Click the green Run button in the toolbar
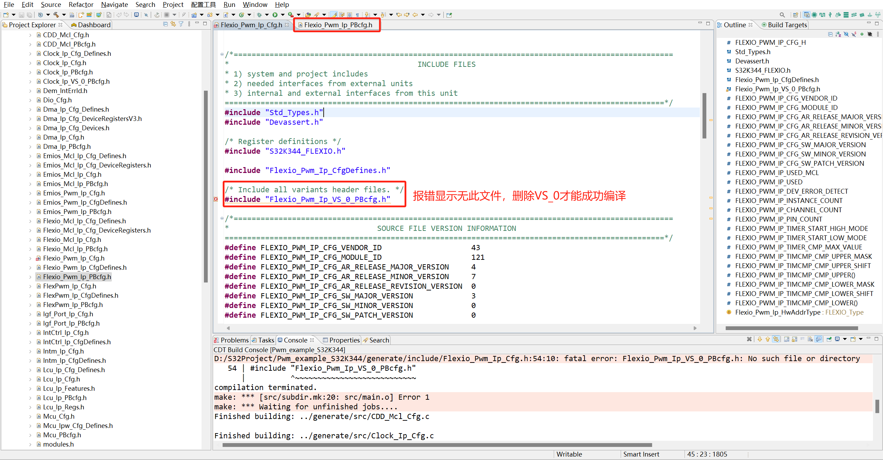Viewport: 883px width, 460px height. tap(275, 15)
